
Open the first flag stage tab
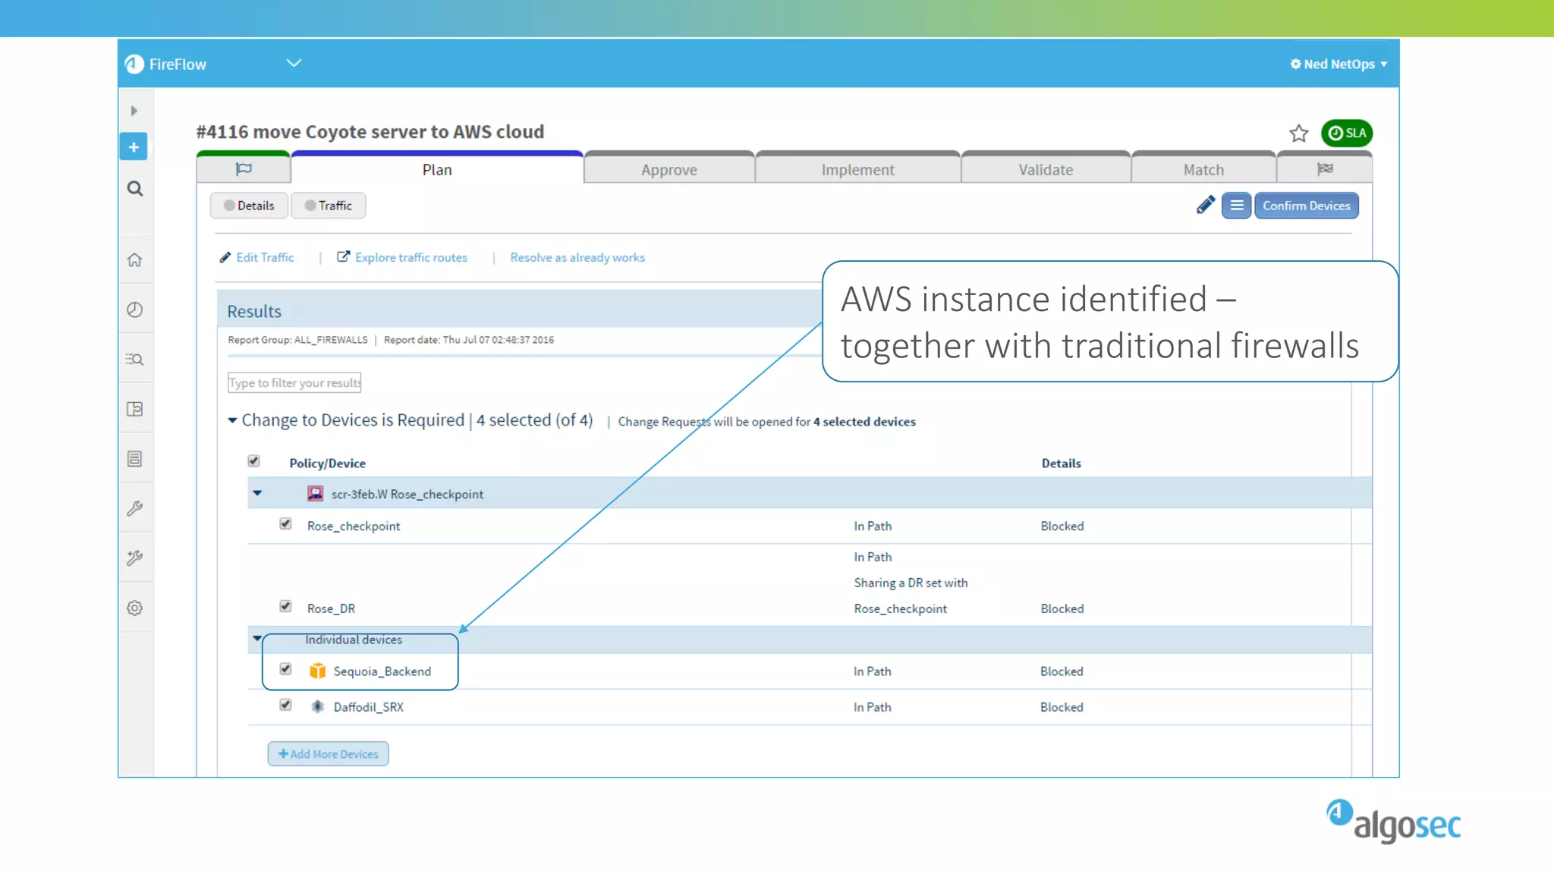[x=244, y=168]
